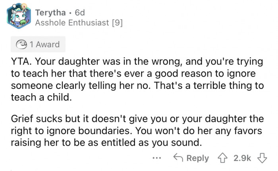Click the "6d" comment timestamp
The image size is (278, 171).
coord(75,13)
